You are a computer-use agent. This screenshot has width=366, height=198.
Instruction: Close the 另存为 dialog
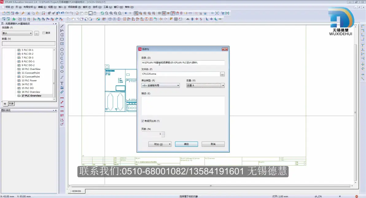pyautogui.click(x=225, y=49)
